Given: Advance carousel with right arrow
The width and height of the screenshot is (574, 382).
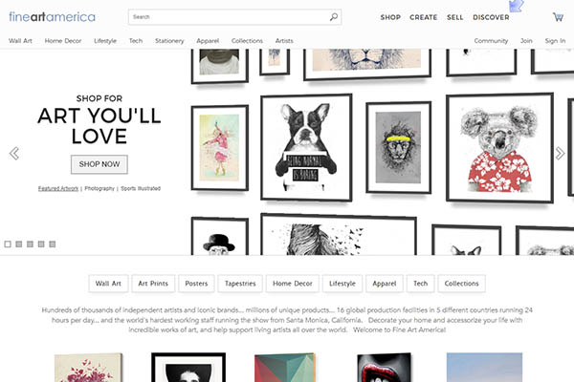Looking at the screenshot, I should click(x=561, y=153).
